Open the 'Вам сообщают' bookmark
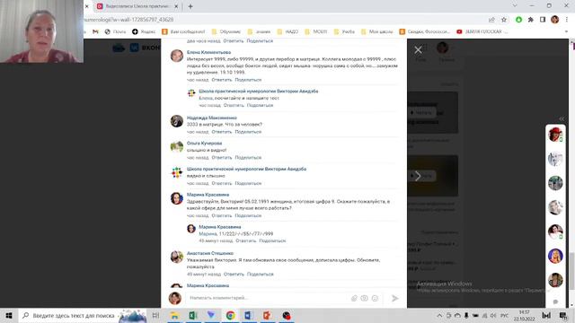The height and width of the screenshot is (323, 575). [x=183, y=32]
